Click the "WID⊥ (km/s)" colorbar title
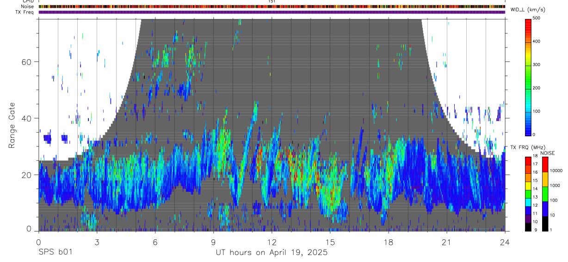This screenshot has height=262, width=568. click(527, 10)
